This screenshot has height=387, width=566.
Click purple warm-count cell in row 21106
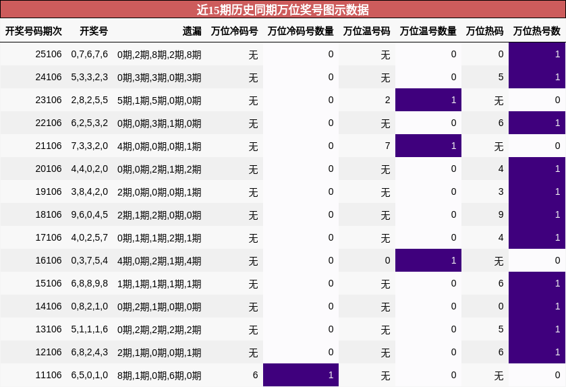[428, 146]
